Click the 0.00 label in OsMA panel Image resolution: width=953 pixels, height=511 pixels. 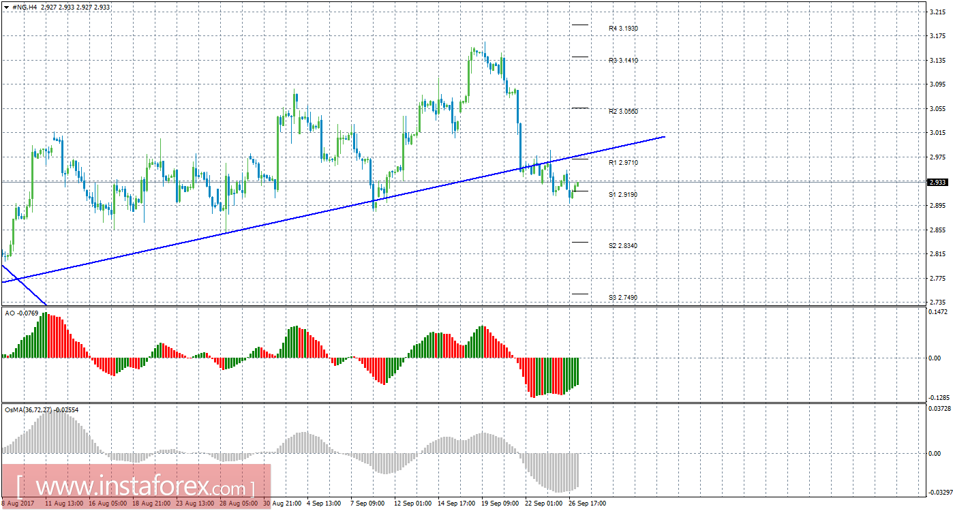point(935,453)
